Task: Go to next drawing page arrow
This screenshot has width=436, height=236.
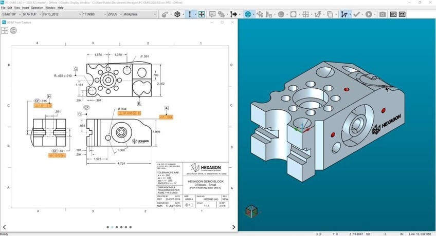Action: (x=233, y=227)
